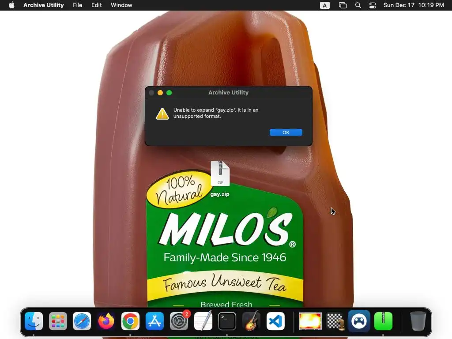This screenshot has height=339, width=452.
Task: Click the warning triangle icon in the dialog
Action: pos(162,113)
